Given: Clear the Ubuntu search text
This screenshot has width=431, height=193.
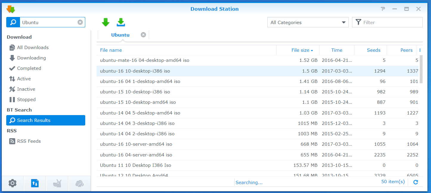Looking at the screenshot, I should 80,22.
